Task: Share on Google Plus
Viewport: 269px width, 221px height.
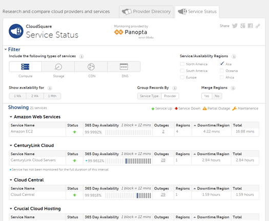Action: click(x=242, y=26)
